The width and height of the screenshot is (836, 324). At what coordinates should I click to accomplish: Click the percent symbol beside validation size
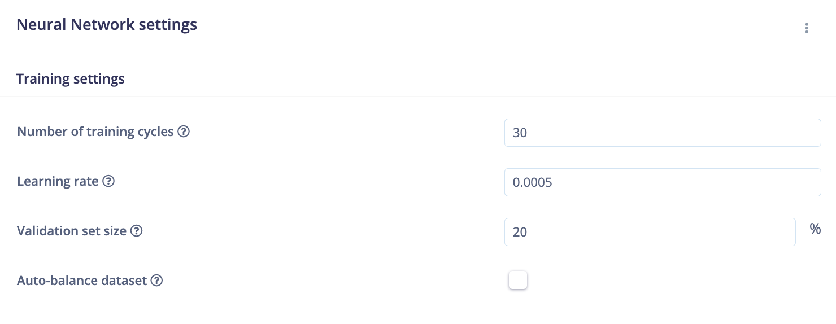815,229
